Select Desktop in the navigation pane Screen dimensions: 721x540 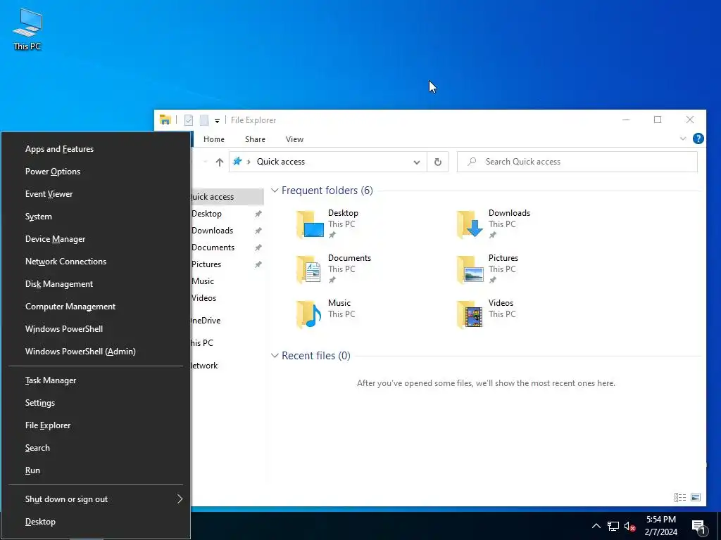tap(206, 214)
